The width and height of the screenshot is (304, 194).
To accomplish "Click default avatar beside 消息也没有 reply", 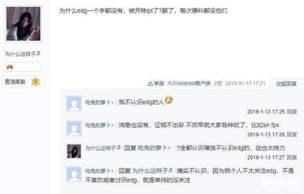I will click(x=74, y=128).
